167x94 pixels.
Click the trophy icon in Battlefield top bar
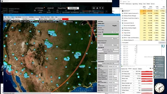click(100, 8)
